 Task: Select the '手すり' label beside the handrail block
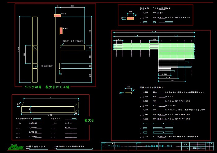pyautogui.click(x=64, y=14)
